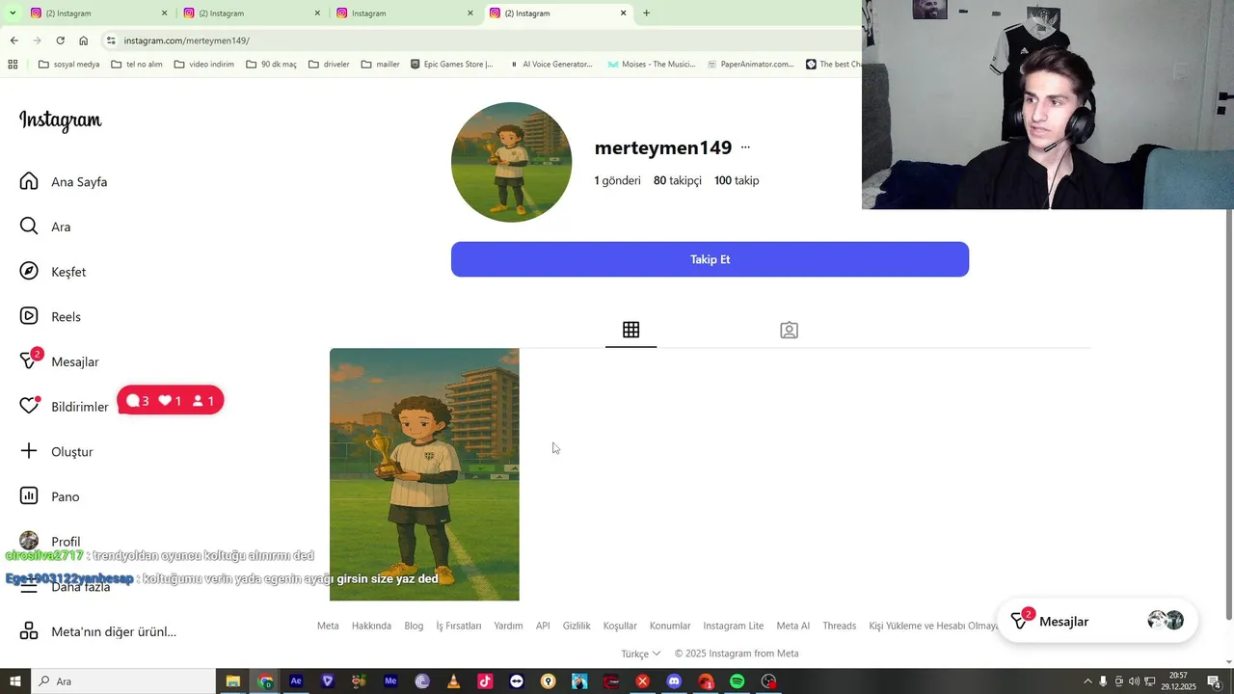The width and height of the screenshot is (1234, 694).
Task: Expand the mailler bookmarks folder
Action: pos(381,65)
